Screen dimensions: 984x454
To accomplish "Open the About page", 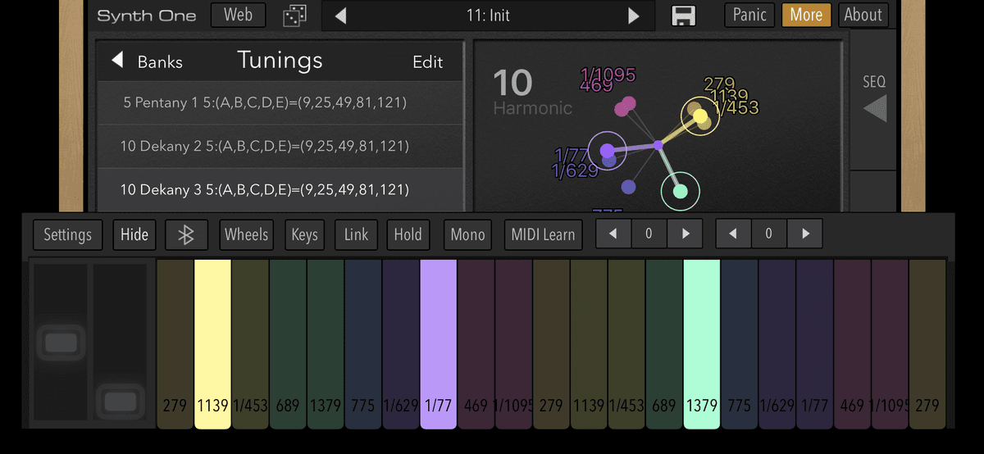I will pyautogui.click(x=863, y=15).
